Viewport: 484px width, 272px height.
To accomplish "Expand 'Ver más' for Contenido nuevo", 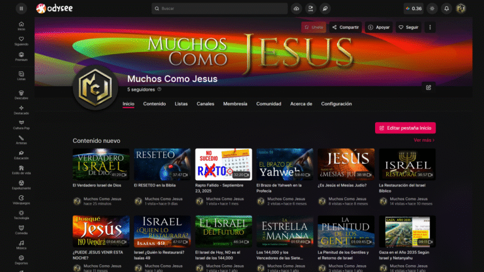I will pyautogui.click(x=423, y=140).
